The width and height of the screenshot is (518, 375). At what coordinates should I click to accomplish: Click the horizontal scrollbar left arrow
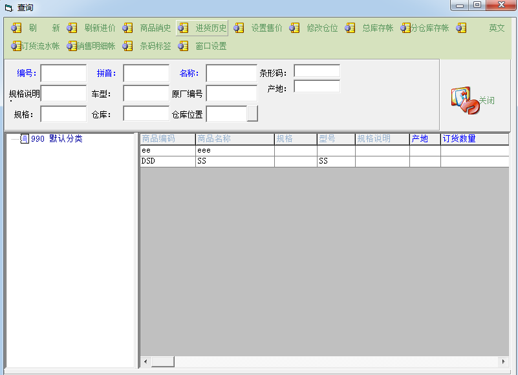tap(146, 361)
